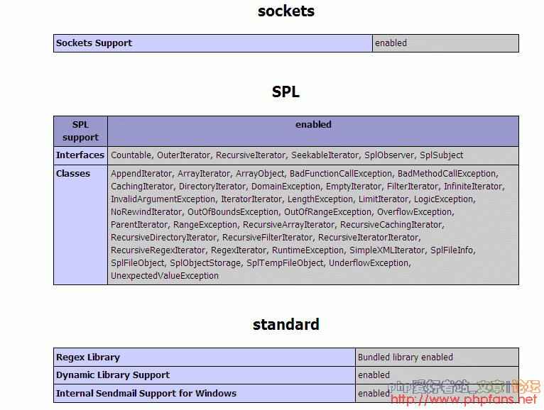Viewport: 544px width, 410px height.
Task: Click the standard section heading
Action: pos(285,325)
